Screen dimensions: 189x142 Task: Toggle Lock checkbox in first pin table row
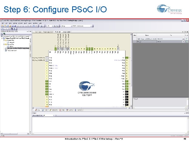[x=187, y=39]
